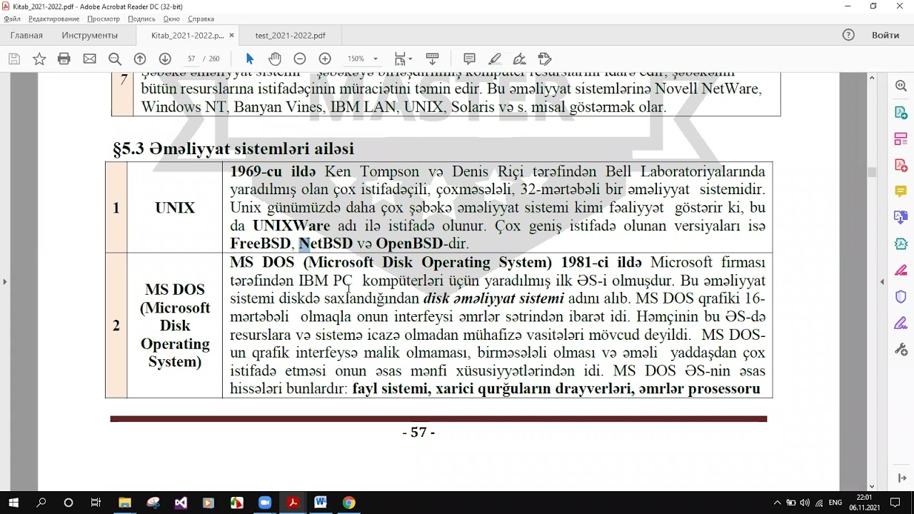The image size is (914, 514).
Task: Open the right-pane search tool icon
Action: click(x=900, y=86)
